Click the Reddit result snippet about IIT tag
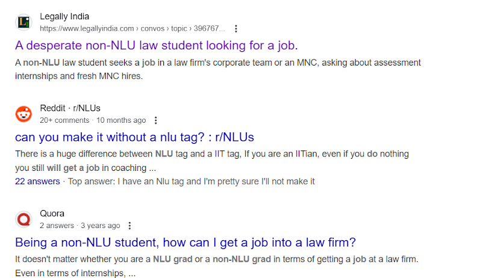 point(211,161)
